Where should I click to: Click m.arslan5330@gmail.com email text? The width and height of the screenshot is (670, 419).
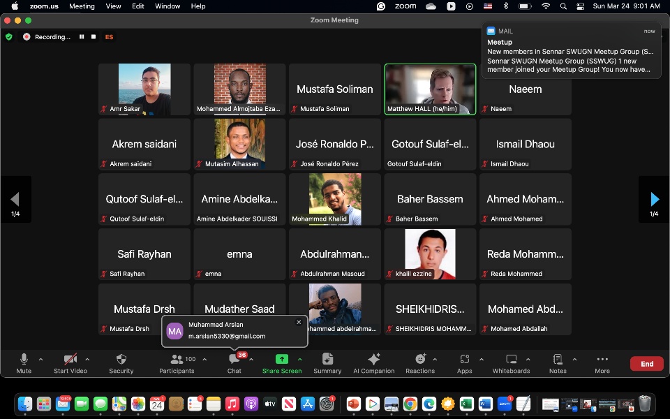pyautogui.click(x=227, y=336)
